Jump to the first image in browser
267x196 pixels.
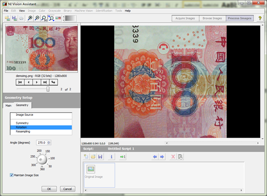pyautogui.click(x=20, y=82)
